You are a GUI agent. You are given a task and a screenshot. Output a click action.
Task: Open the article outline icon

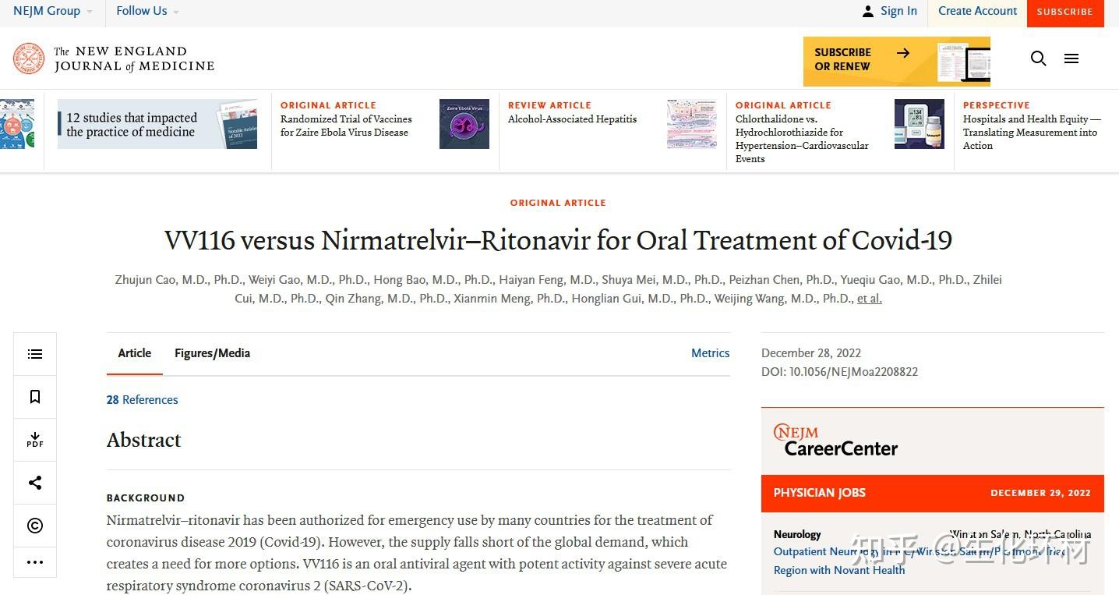(x=34, y=353)
